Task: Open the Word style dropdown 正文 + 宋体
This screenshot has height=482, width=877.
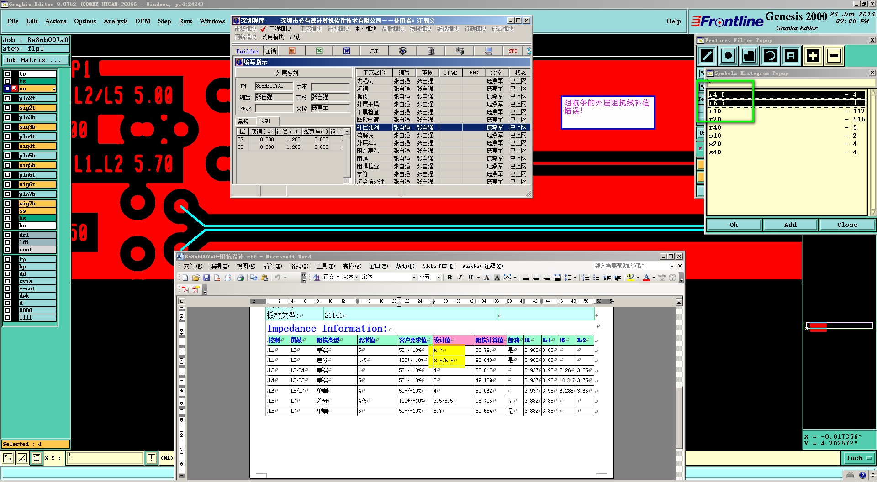Action: click(356, 278)
